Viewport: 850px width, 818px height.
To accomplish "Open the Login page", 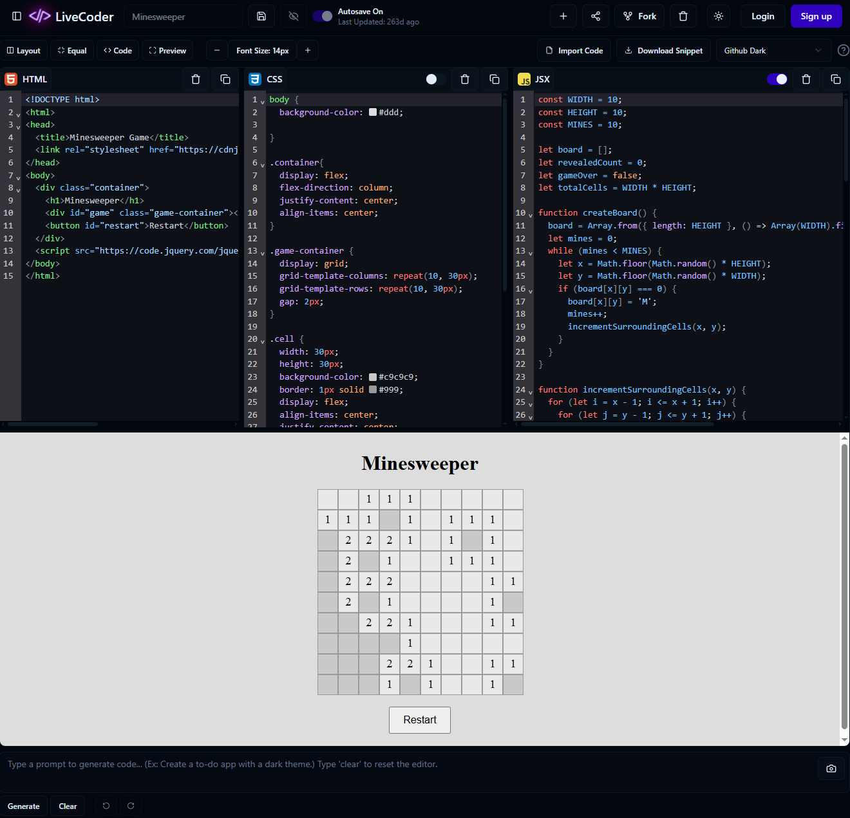I will 762,16.
